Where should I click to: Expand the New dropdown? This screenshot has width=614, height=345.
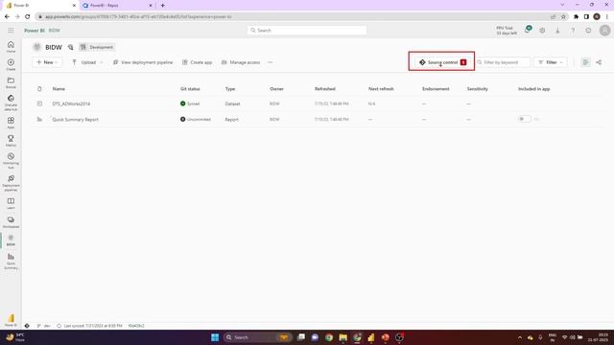[x=47, y=62]
